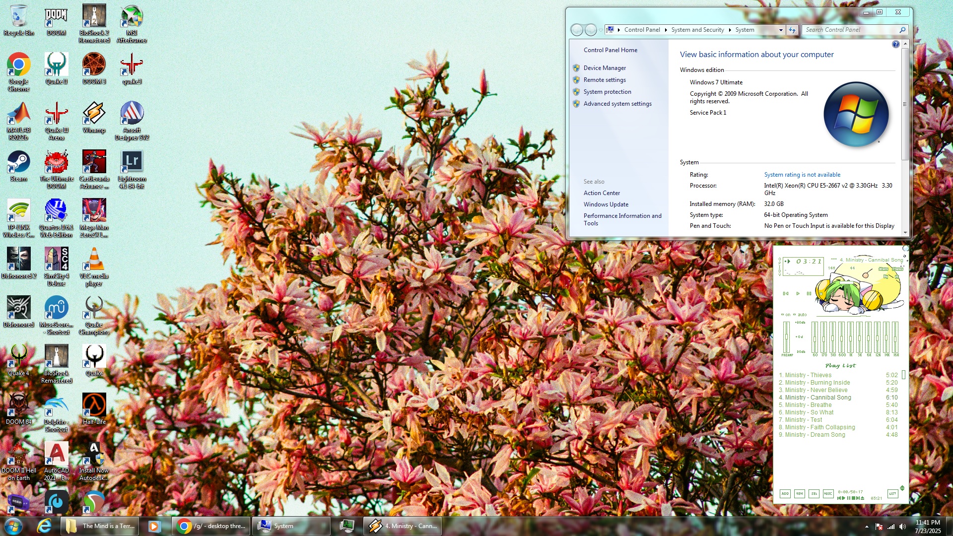Open Remote settings link
The width and height of the screenshot is (953, 536).
(605, 80)
